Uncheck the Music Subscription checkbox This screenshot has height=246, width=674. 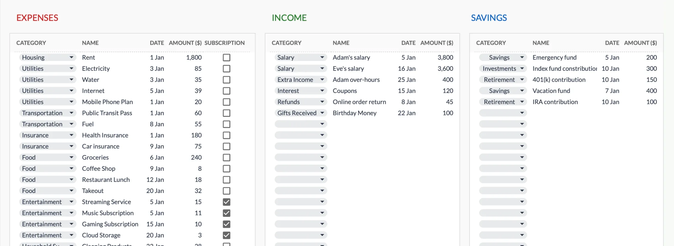pos(226,213)
